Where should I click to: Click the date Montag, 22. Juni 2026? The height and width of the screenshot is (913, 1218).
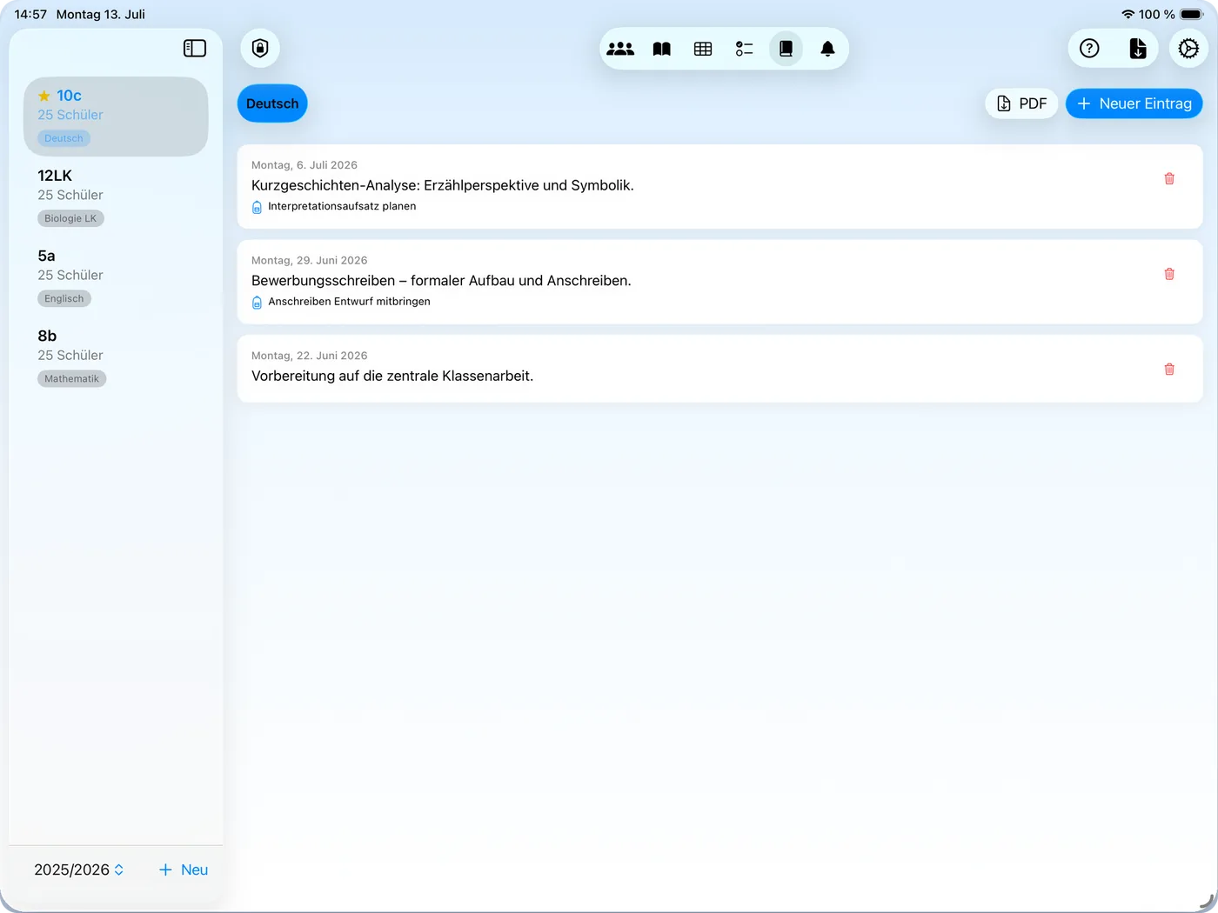coord(310,356)
